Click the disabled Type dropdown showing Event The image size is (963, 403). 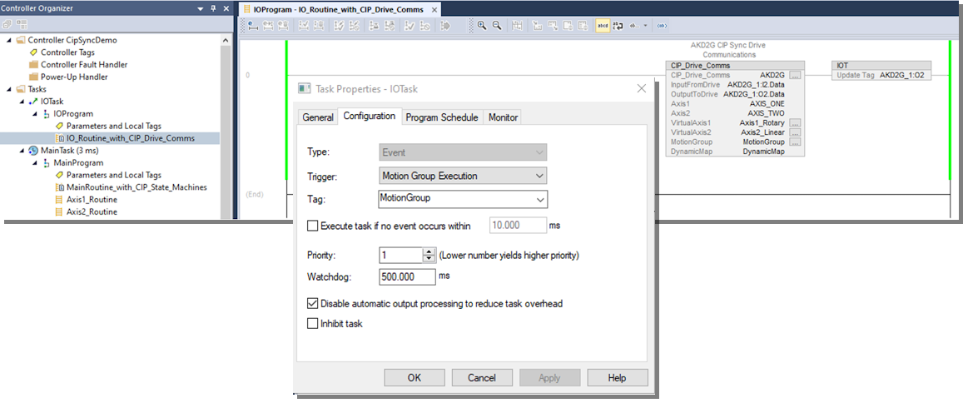[x=463, y=152]
